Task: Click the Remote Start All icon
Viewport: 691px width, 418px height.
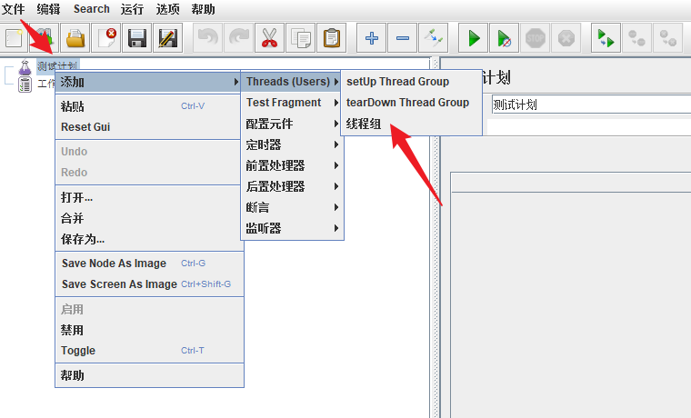Action: 605,38
